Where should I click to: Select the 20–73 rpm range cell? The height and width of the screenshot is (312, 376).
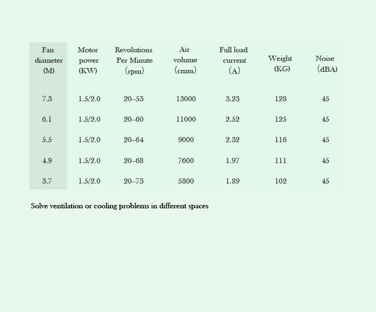click(133, 181)
